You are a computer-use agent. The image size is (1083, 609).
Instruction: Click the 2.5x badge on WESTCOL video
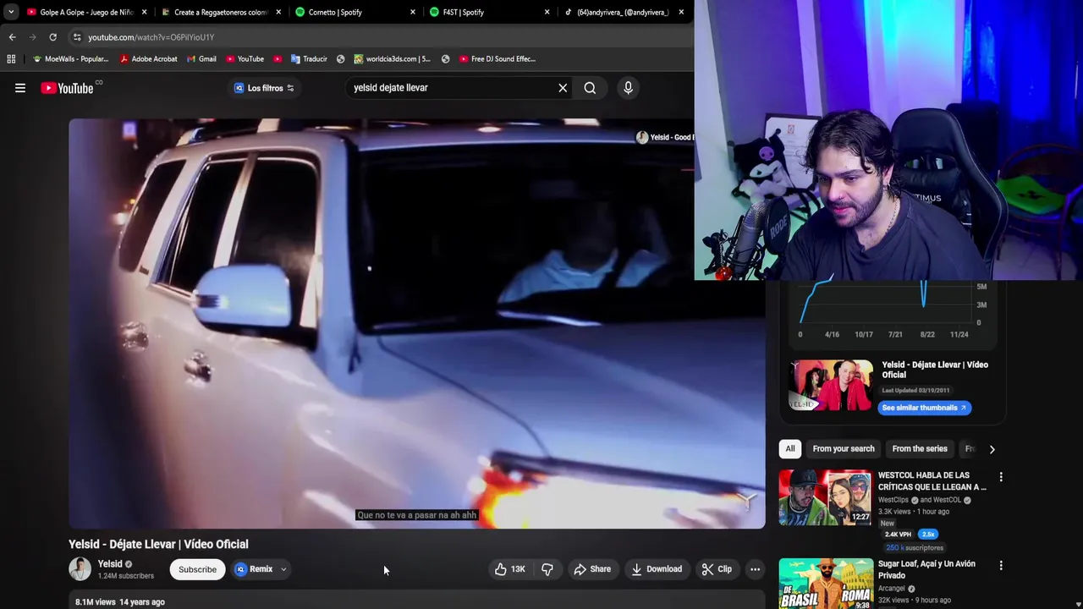pos(928,535)
